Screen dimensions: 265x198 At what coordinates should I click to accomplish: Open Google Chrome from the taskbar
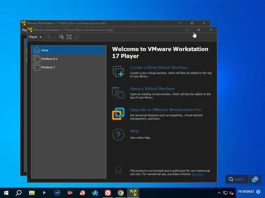pos(121,193)
